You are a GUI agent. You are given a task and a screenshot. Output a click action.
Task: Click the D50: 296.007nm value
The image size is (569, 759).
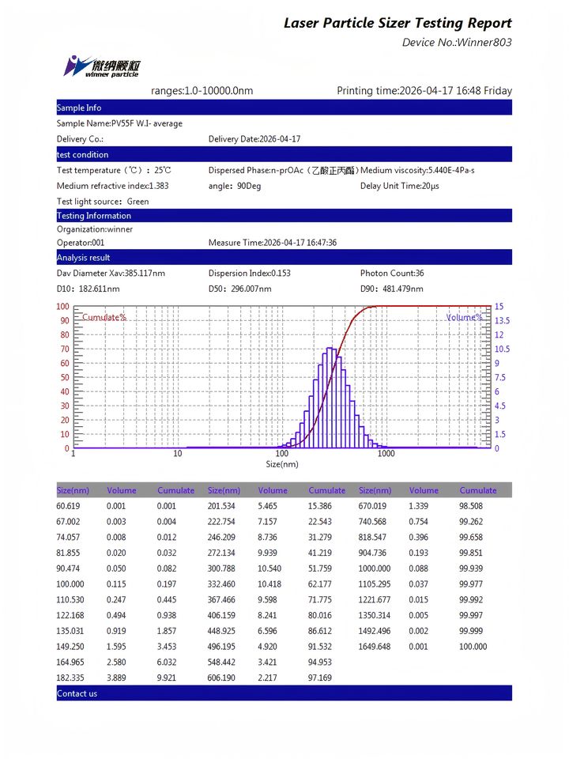(x=240, y=289)
